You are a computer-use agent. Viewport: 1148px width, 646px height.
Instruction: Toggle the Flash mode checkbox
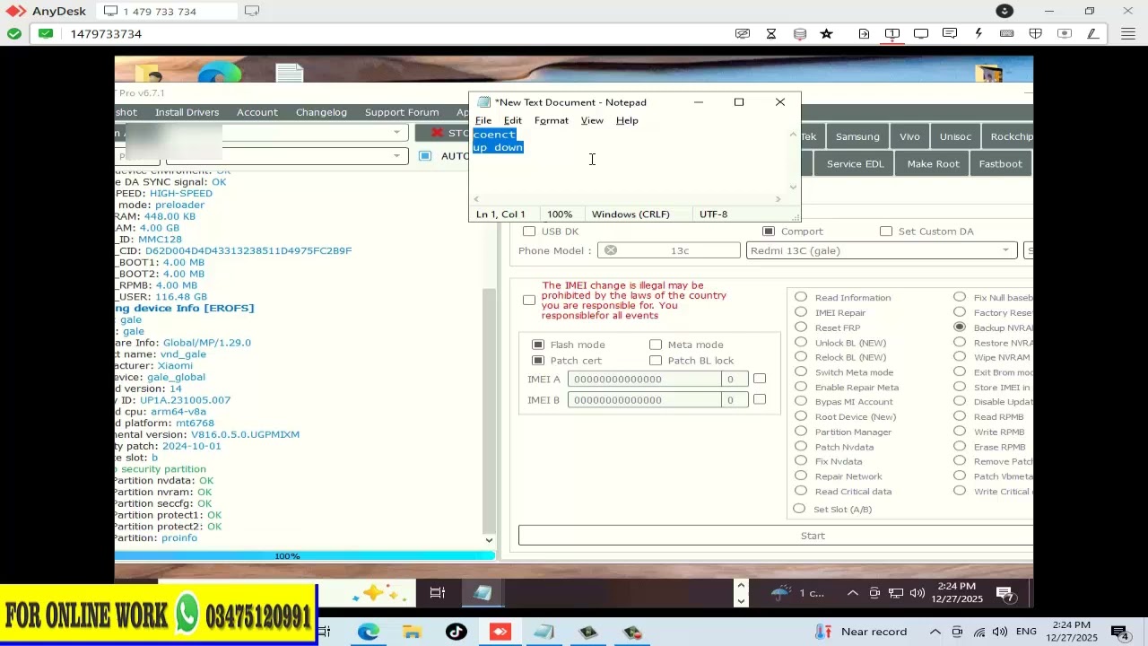538,345
